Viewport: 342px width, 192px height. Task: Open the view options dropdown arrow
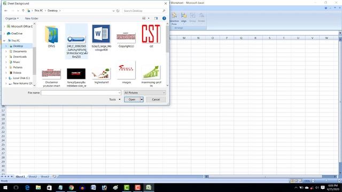(x=149, y=18)
